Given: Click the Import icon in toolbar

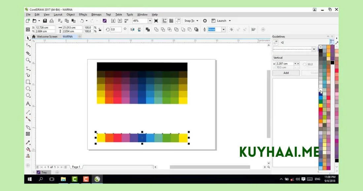Looking at the screenshot, I should [113, 21].
